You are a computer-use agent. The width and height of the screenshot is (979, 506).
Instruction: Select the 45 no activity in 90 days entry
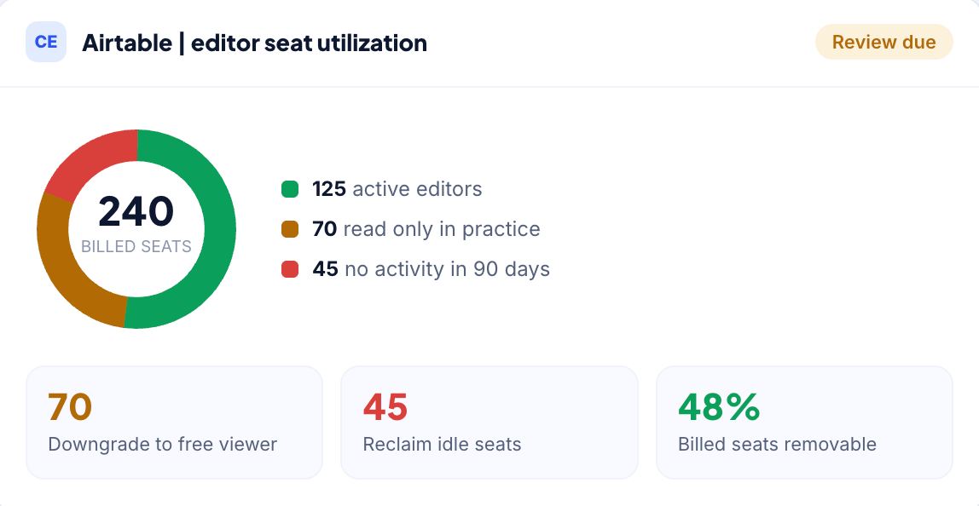(x=416, y=269)
